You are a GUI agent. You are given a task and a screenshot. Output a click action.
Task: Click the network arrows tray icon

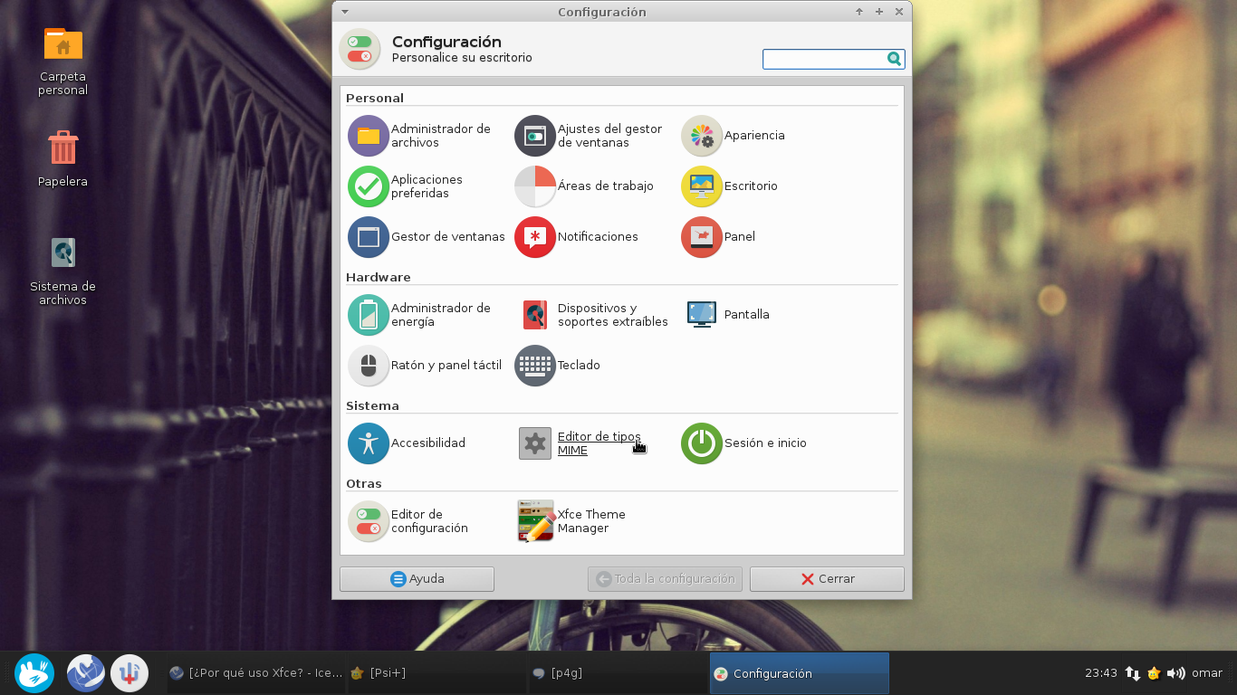[x=1132, y=673]
